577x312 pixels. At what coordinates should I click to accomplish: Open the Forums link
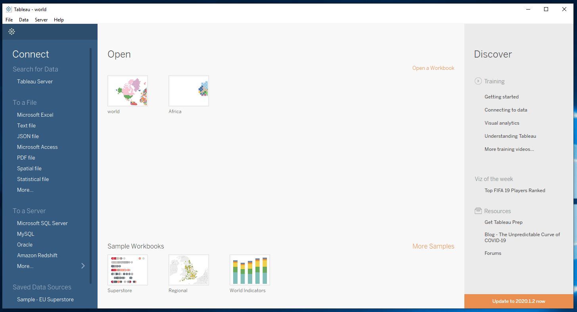click(493, 253)
